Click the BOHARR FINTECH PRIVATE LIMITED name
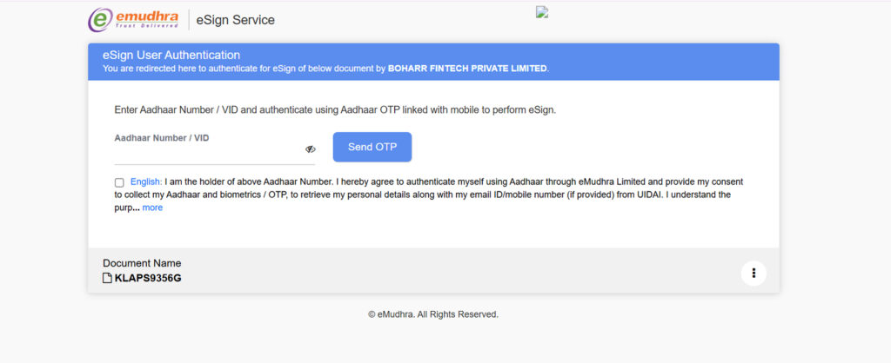Image resolution: width=891 pixels, height=363 pixels. click(467, 68)
